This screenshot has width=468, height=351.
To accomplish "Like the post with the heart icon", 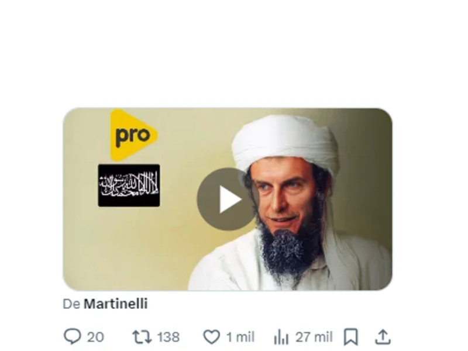I will coord(212,337).
